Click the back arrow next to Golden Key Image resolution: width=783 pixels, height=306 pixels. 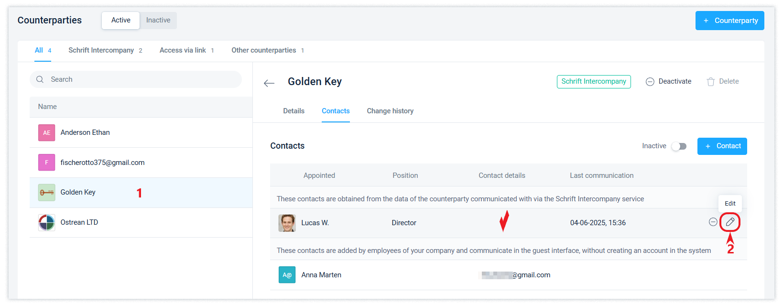pos(269,83)
